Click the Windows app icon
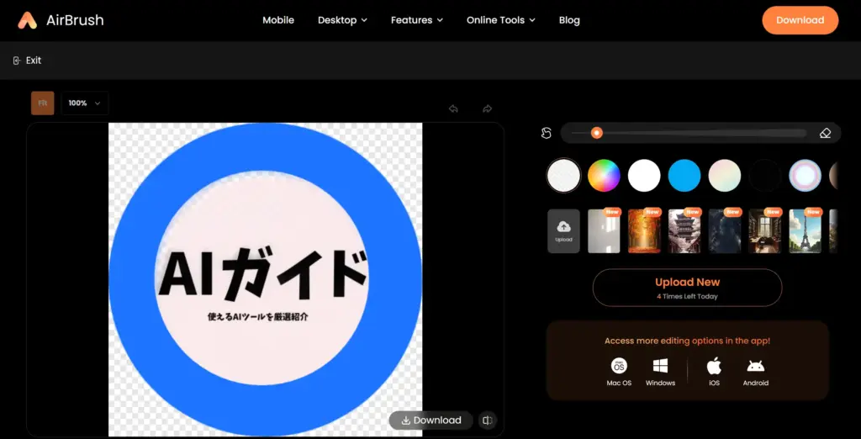 (660, 366)
